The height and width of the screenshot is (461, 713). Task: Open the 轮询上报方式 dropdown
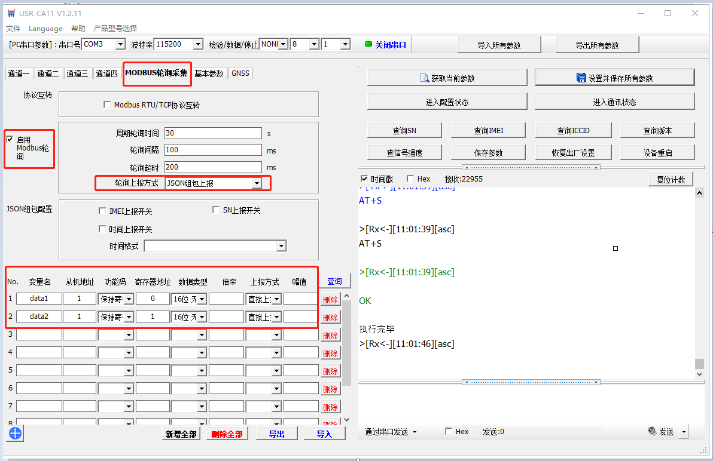257,183
